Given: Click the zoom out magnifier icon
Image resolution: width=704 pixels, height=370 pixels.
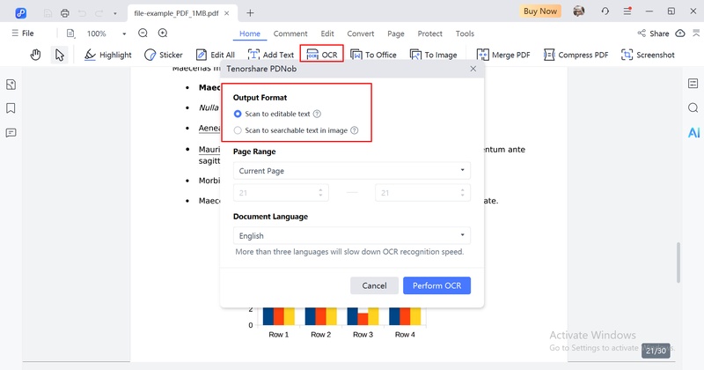Looking at the screenshot, I should (x=143, y=33).
